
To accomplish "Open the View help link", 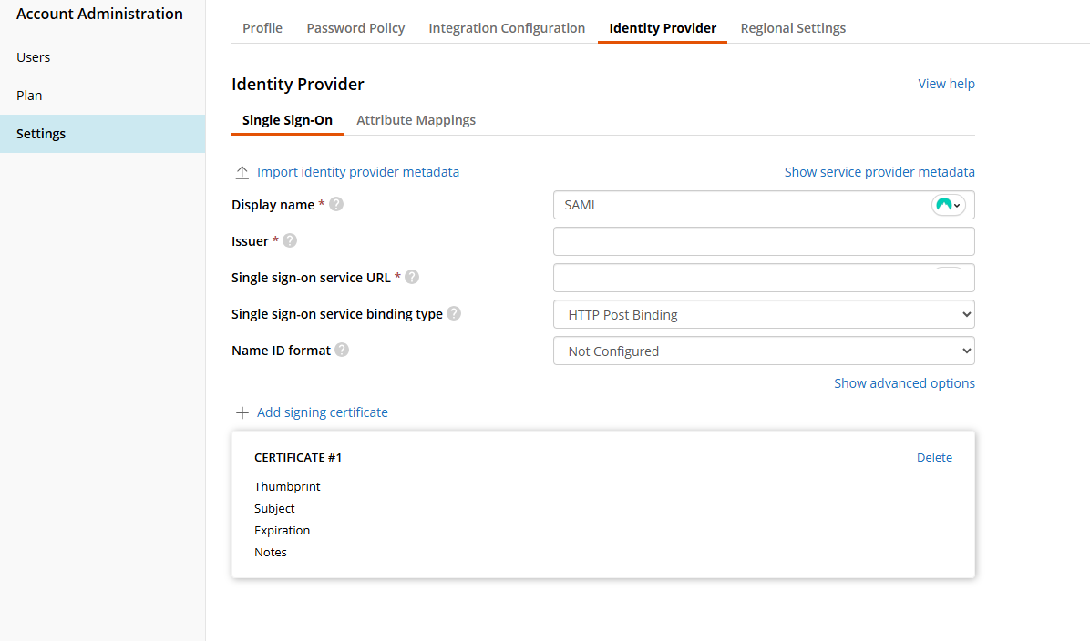I will (x=946, y=84).
